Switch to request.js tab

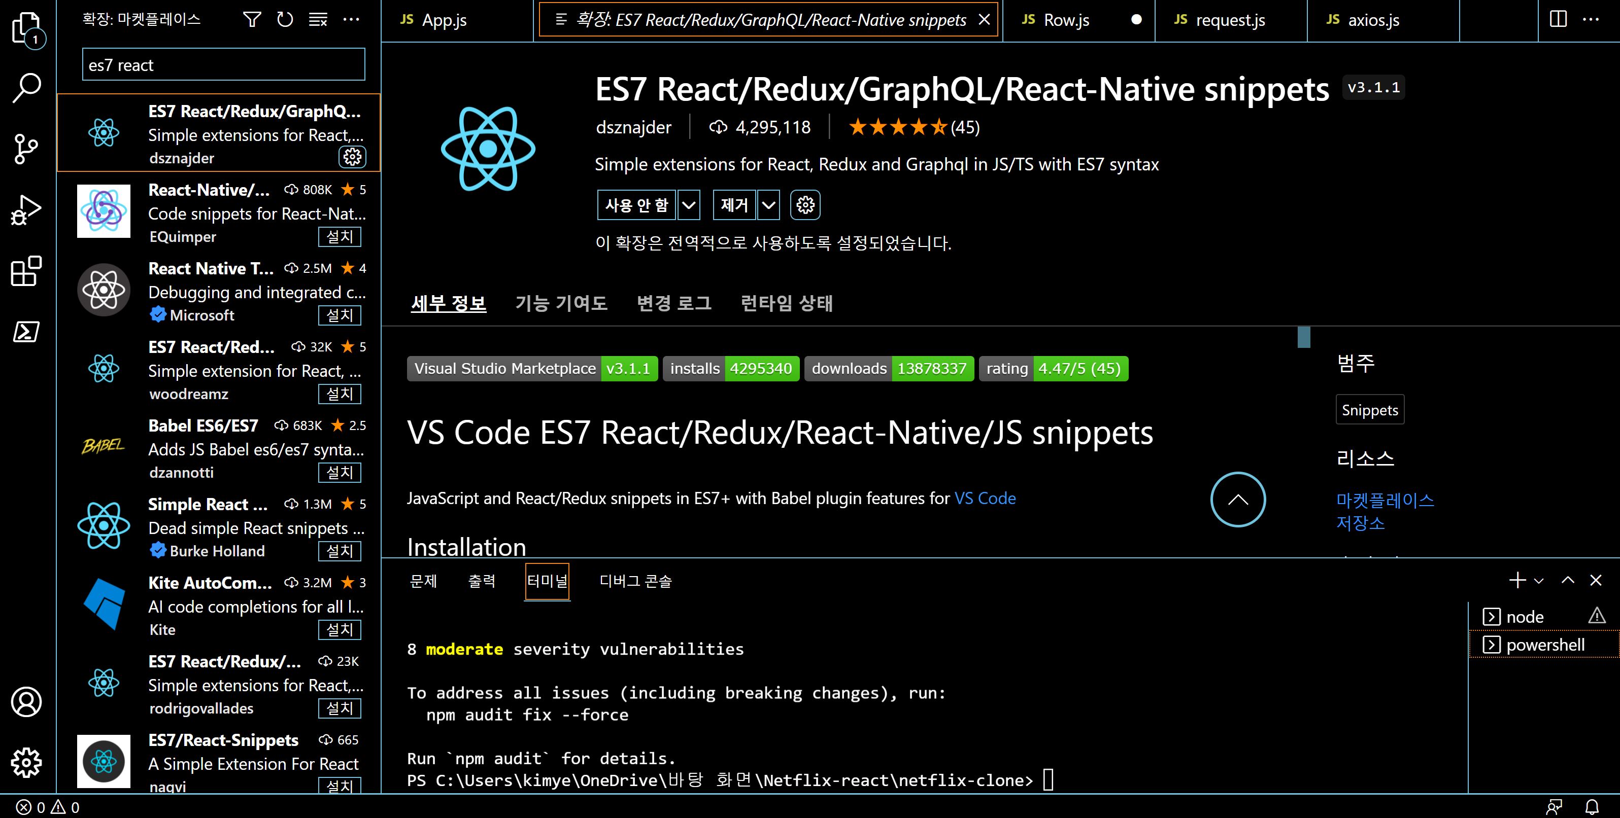point(1229,20)
